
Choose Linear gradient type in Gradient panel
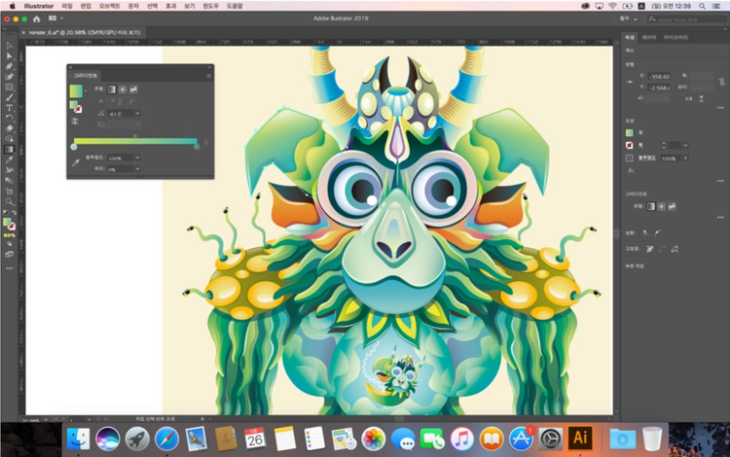click(x=112, y=89)
